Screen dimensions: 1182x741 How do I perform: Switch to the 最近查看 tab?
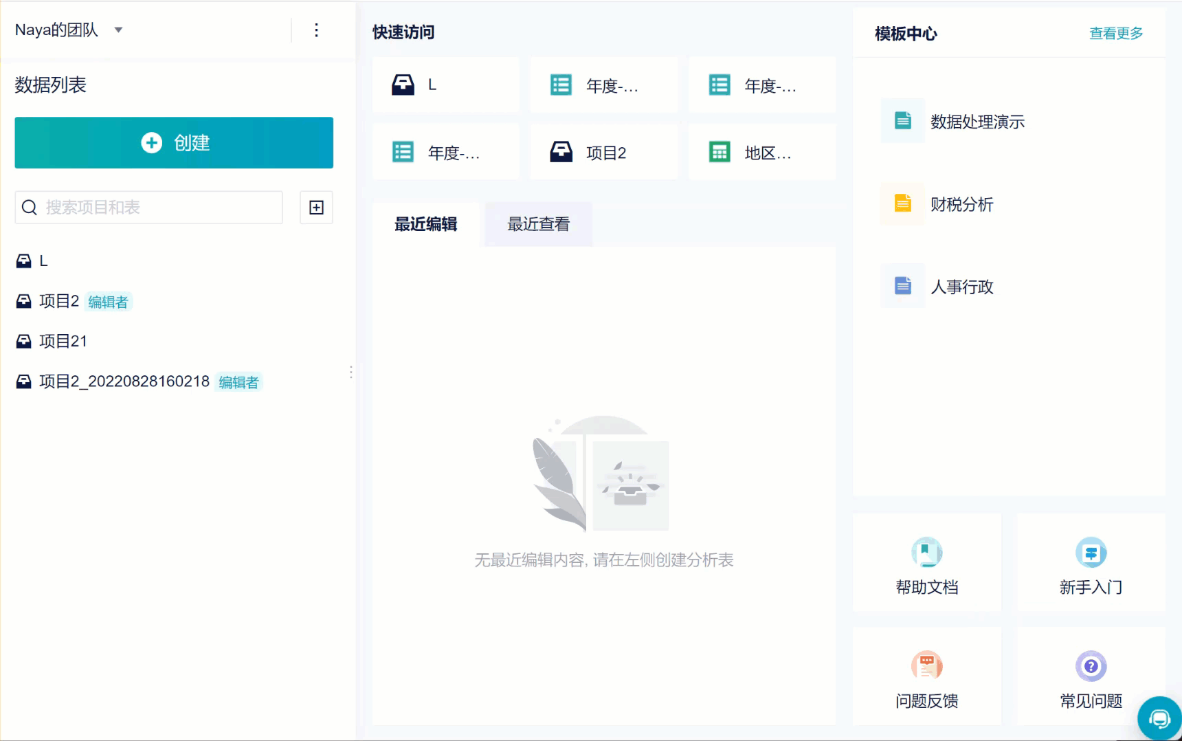tap(539, 224)
